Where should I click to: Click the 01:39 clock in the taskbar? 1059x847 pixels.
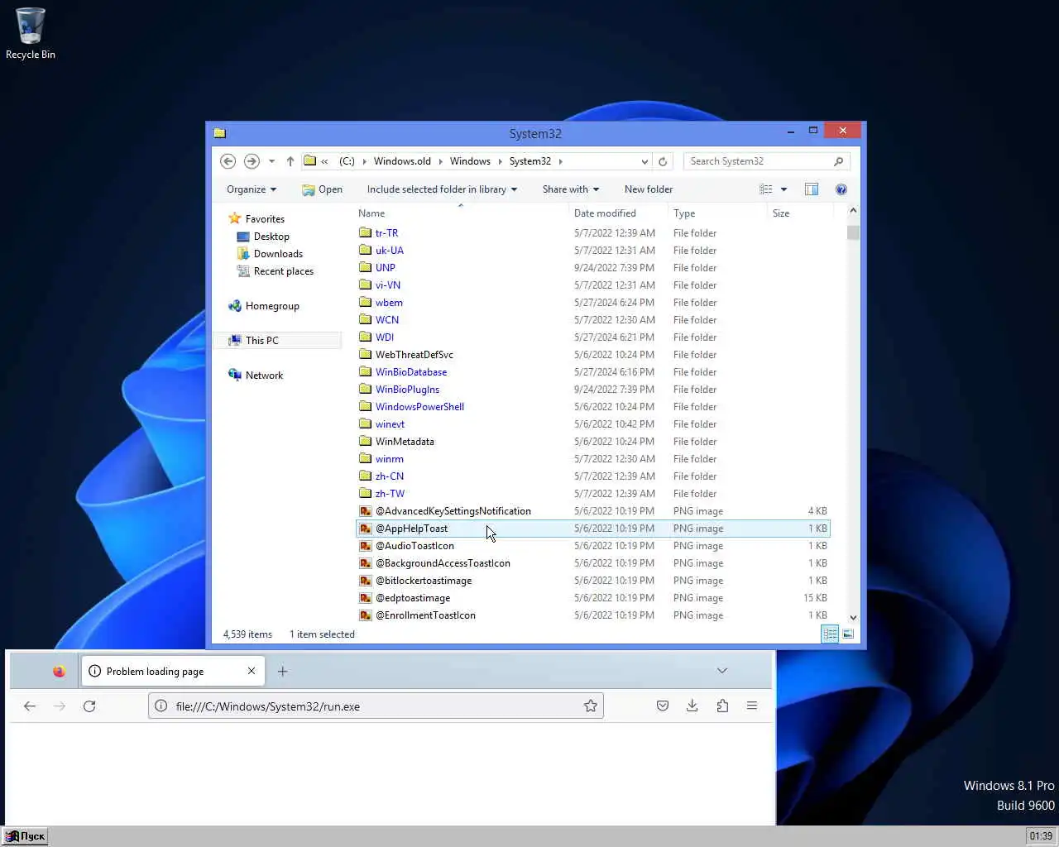(x=1041, y=836)
